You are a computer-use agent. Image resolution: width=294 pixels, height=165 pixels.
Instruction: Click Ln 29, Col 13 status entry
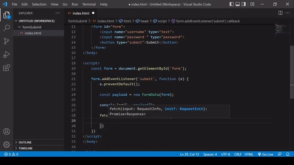(189, 154)
